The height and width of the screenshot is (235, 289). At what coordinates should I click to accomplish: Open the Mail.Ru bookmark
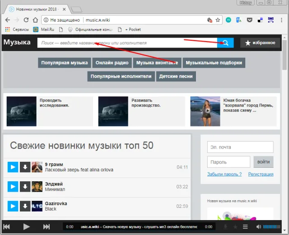[x=43, y=29]
